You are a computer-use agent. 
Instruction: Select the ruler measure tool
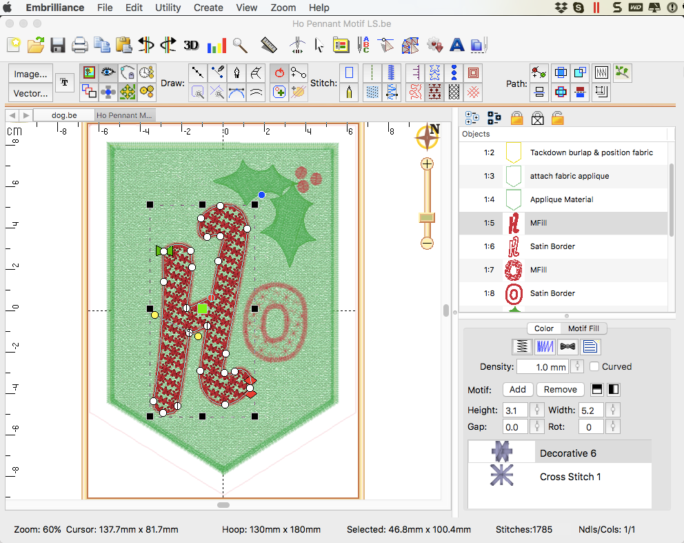coord(268,46)
